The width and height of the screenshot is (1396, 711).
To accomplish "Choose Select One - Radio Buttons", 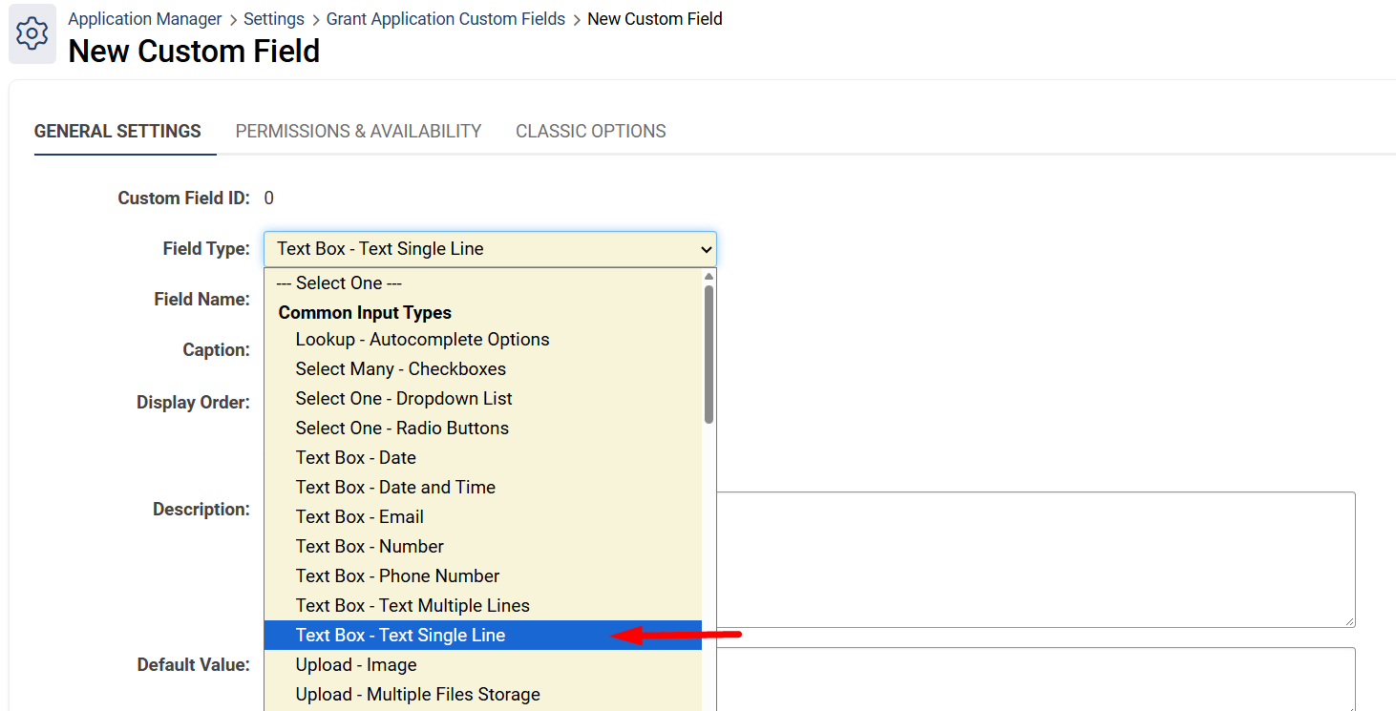I will pyautogui.click(x=483, y=429).
